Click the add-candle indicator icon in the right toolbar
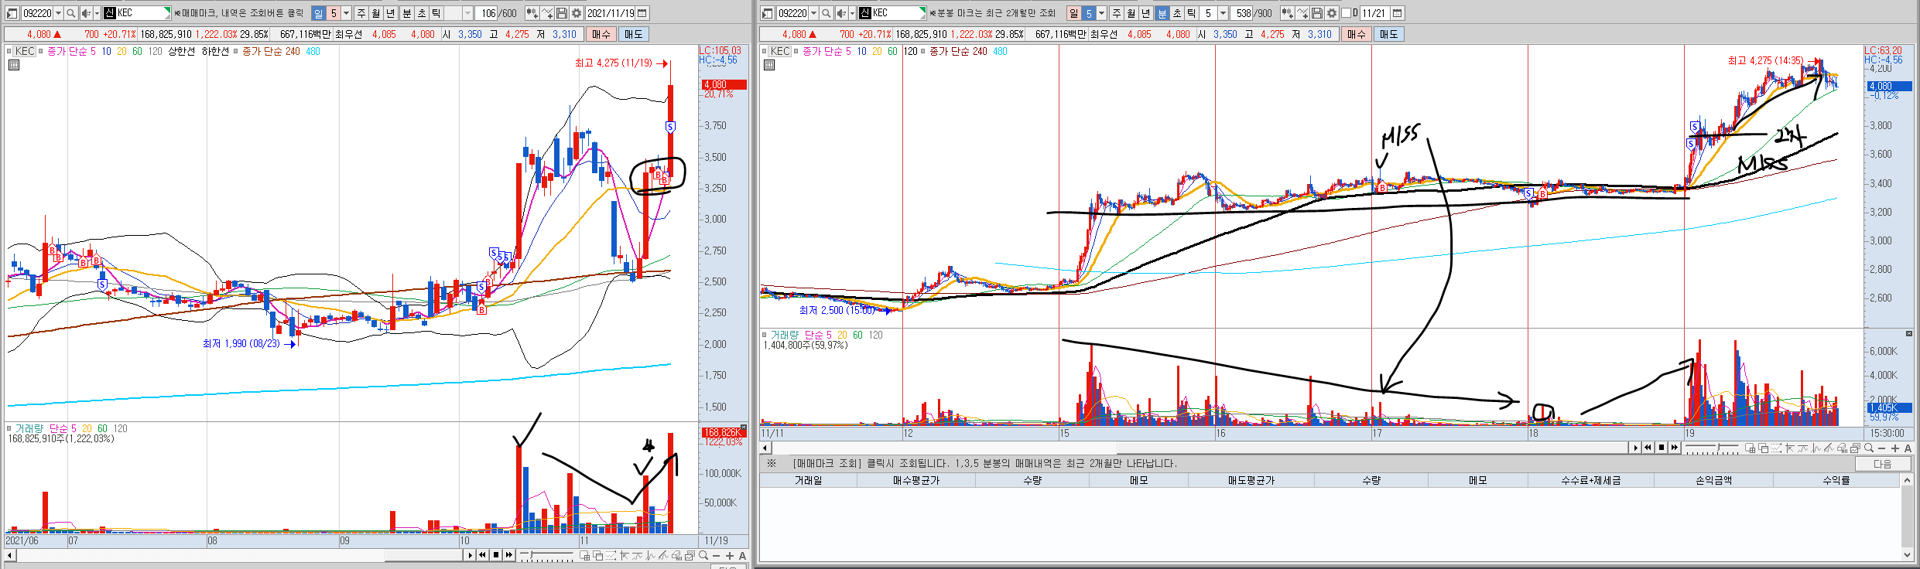Screen dimensions: 1920x569 coord(1288,13)
